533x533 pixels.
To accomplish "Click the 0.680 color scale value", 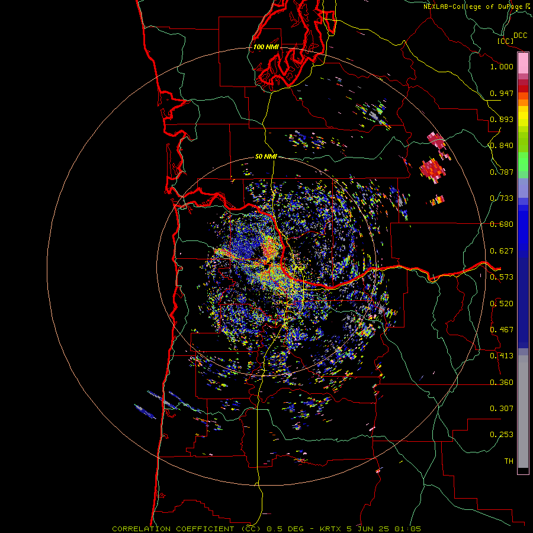I will tap(502, 224).
